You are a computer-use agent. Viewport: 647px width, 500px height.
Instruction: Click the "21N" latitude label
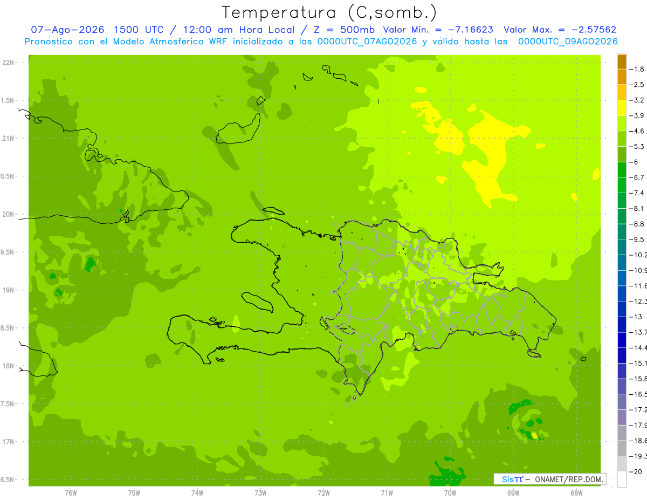pos(8,139)
